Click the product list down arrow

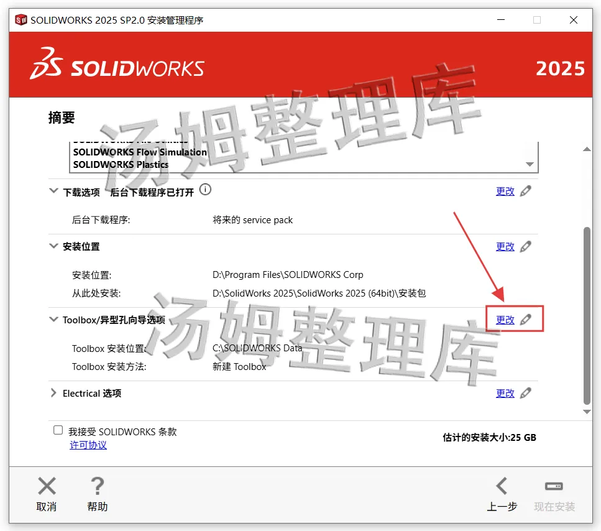530,164
